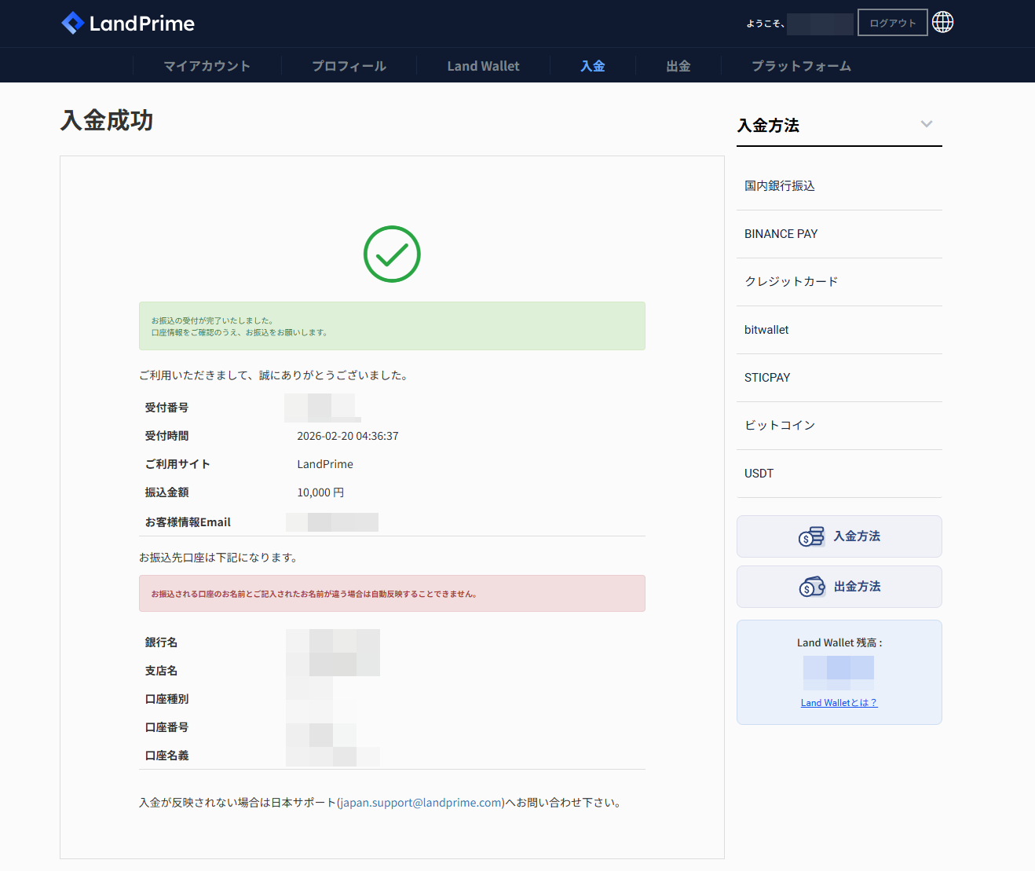Image resolution: width=1035 pixels, height=871 pixels.
Task: Open the language globe icon
Action: pos(942,23)
